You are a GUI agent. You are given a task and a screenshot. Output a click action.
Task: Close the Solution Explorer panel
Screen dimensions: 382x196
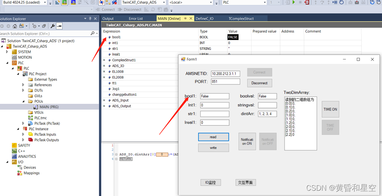point(95,18)
